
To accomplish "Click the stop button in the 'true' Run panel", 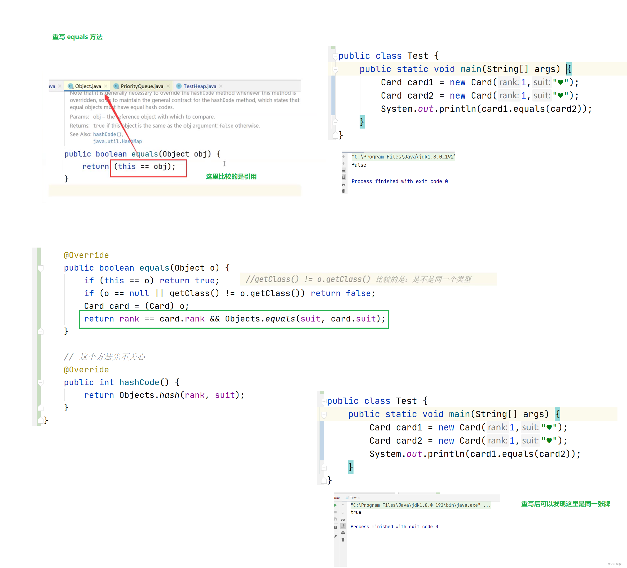I will [335, 512].
